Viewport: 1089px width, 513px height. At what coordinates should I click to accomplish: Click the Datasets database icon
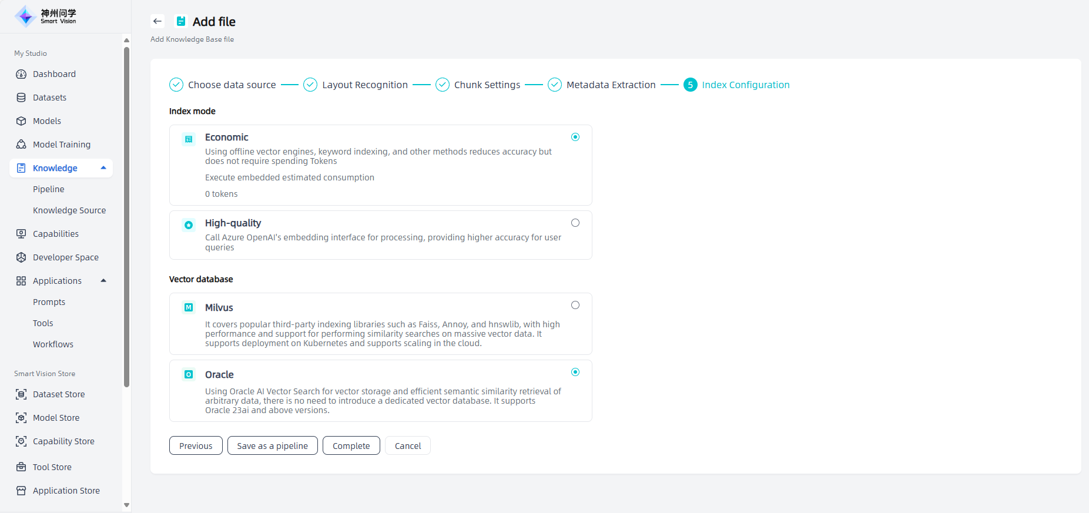pos(21,98)
